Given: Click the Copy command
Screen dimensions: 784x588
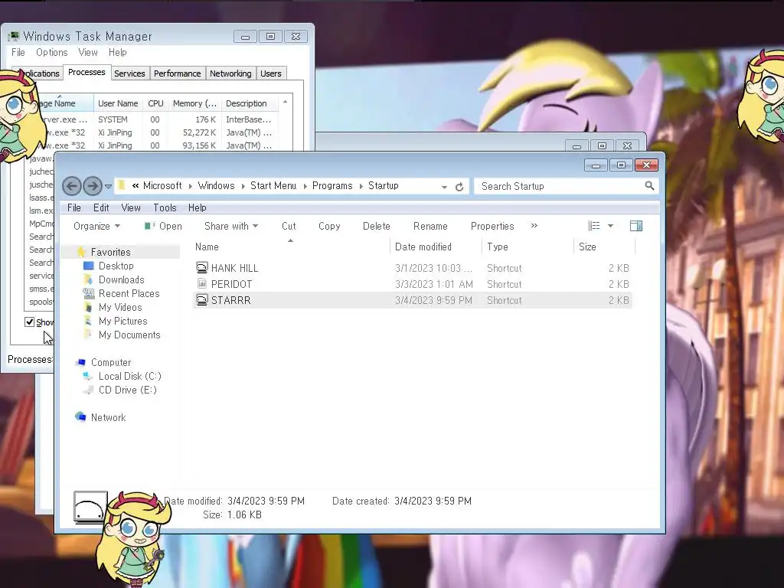Looking at the screenshot, I should click(x=329, y=226).
